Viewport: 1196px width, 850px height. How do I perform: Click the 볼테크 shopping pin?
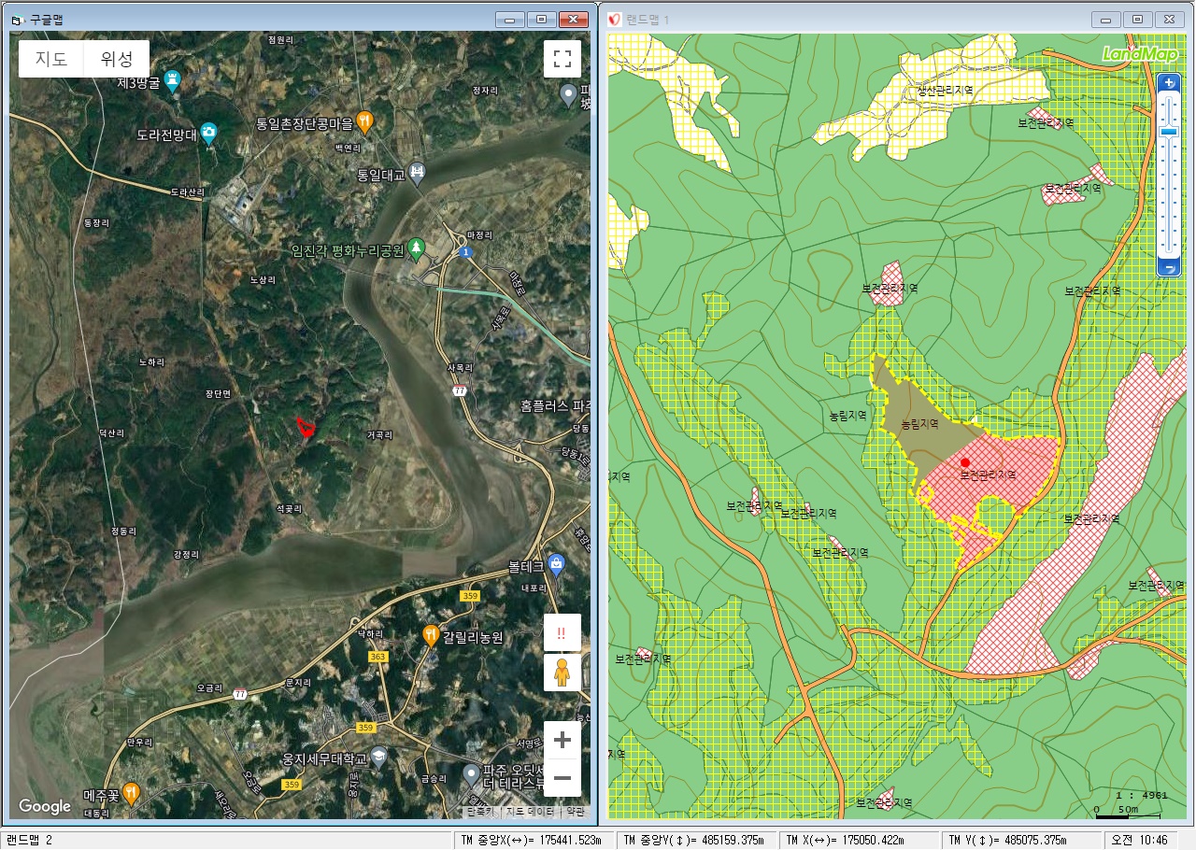557,564
